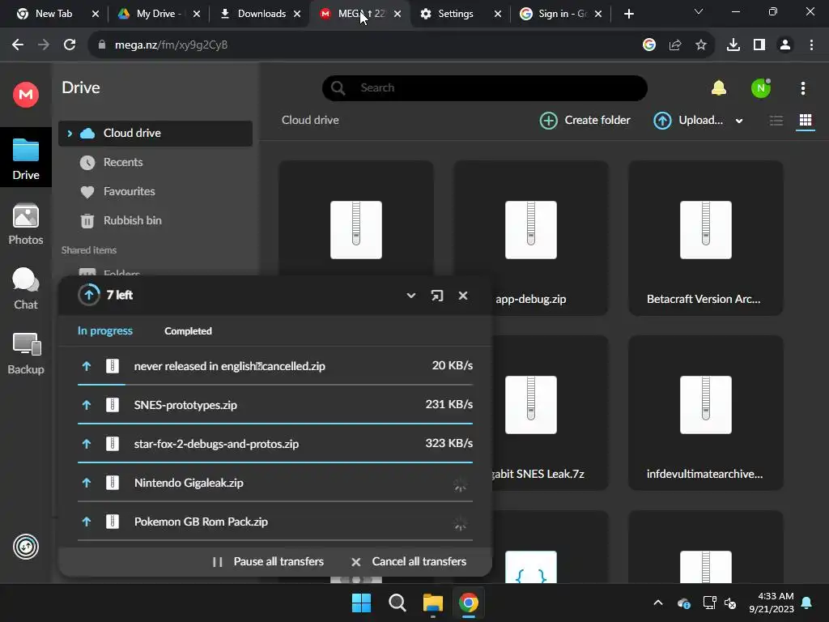This screenshot has height=622, width=829.
Task: Click the Google icon in address bar
Action: (x=649, y=45)
